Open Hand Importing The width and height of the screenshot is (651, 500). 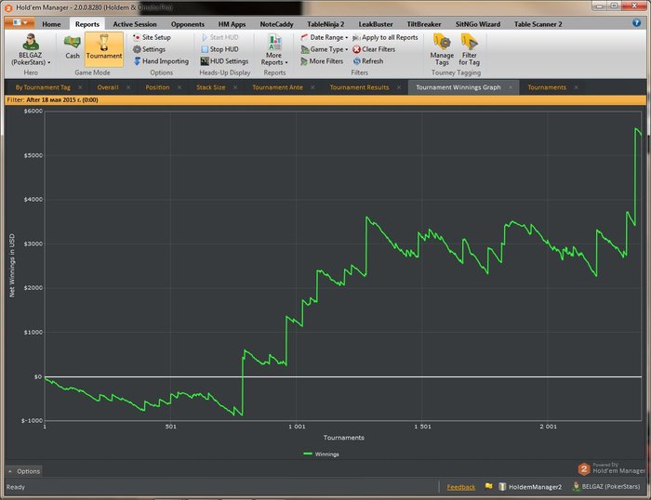pos(161,61)
